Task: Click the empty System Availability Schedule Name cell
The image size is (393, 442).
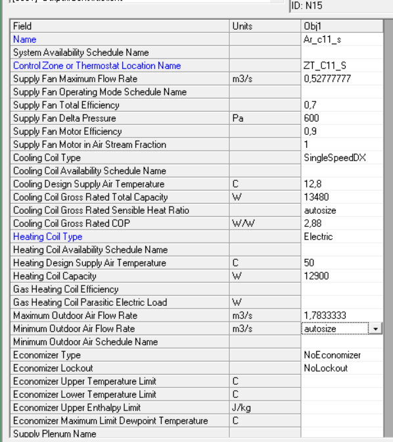Action: [x=342, y=53]
